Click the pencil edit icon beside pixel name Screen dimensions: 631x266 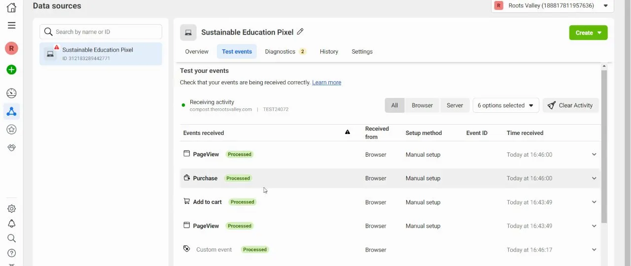pyautogui.click(x=300, y=32)
